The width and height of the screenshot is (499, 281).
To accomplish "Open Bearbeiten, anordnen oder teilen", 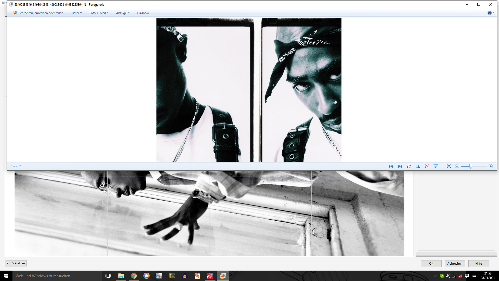I will [x=38, y=13].
